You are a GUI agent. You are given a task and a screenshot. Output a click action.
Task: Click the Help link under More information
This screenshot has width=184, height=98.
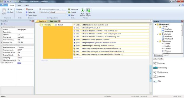coord(19,63)
